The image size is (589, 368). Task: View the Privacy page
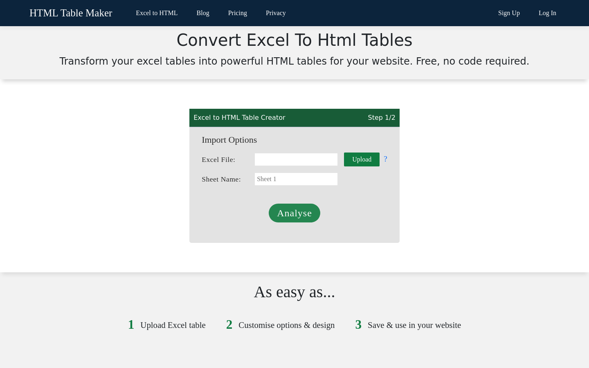coord(276,13)
